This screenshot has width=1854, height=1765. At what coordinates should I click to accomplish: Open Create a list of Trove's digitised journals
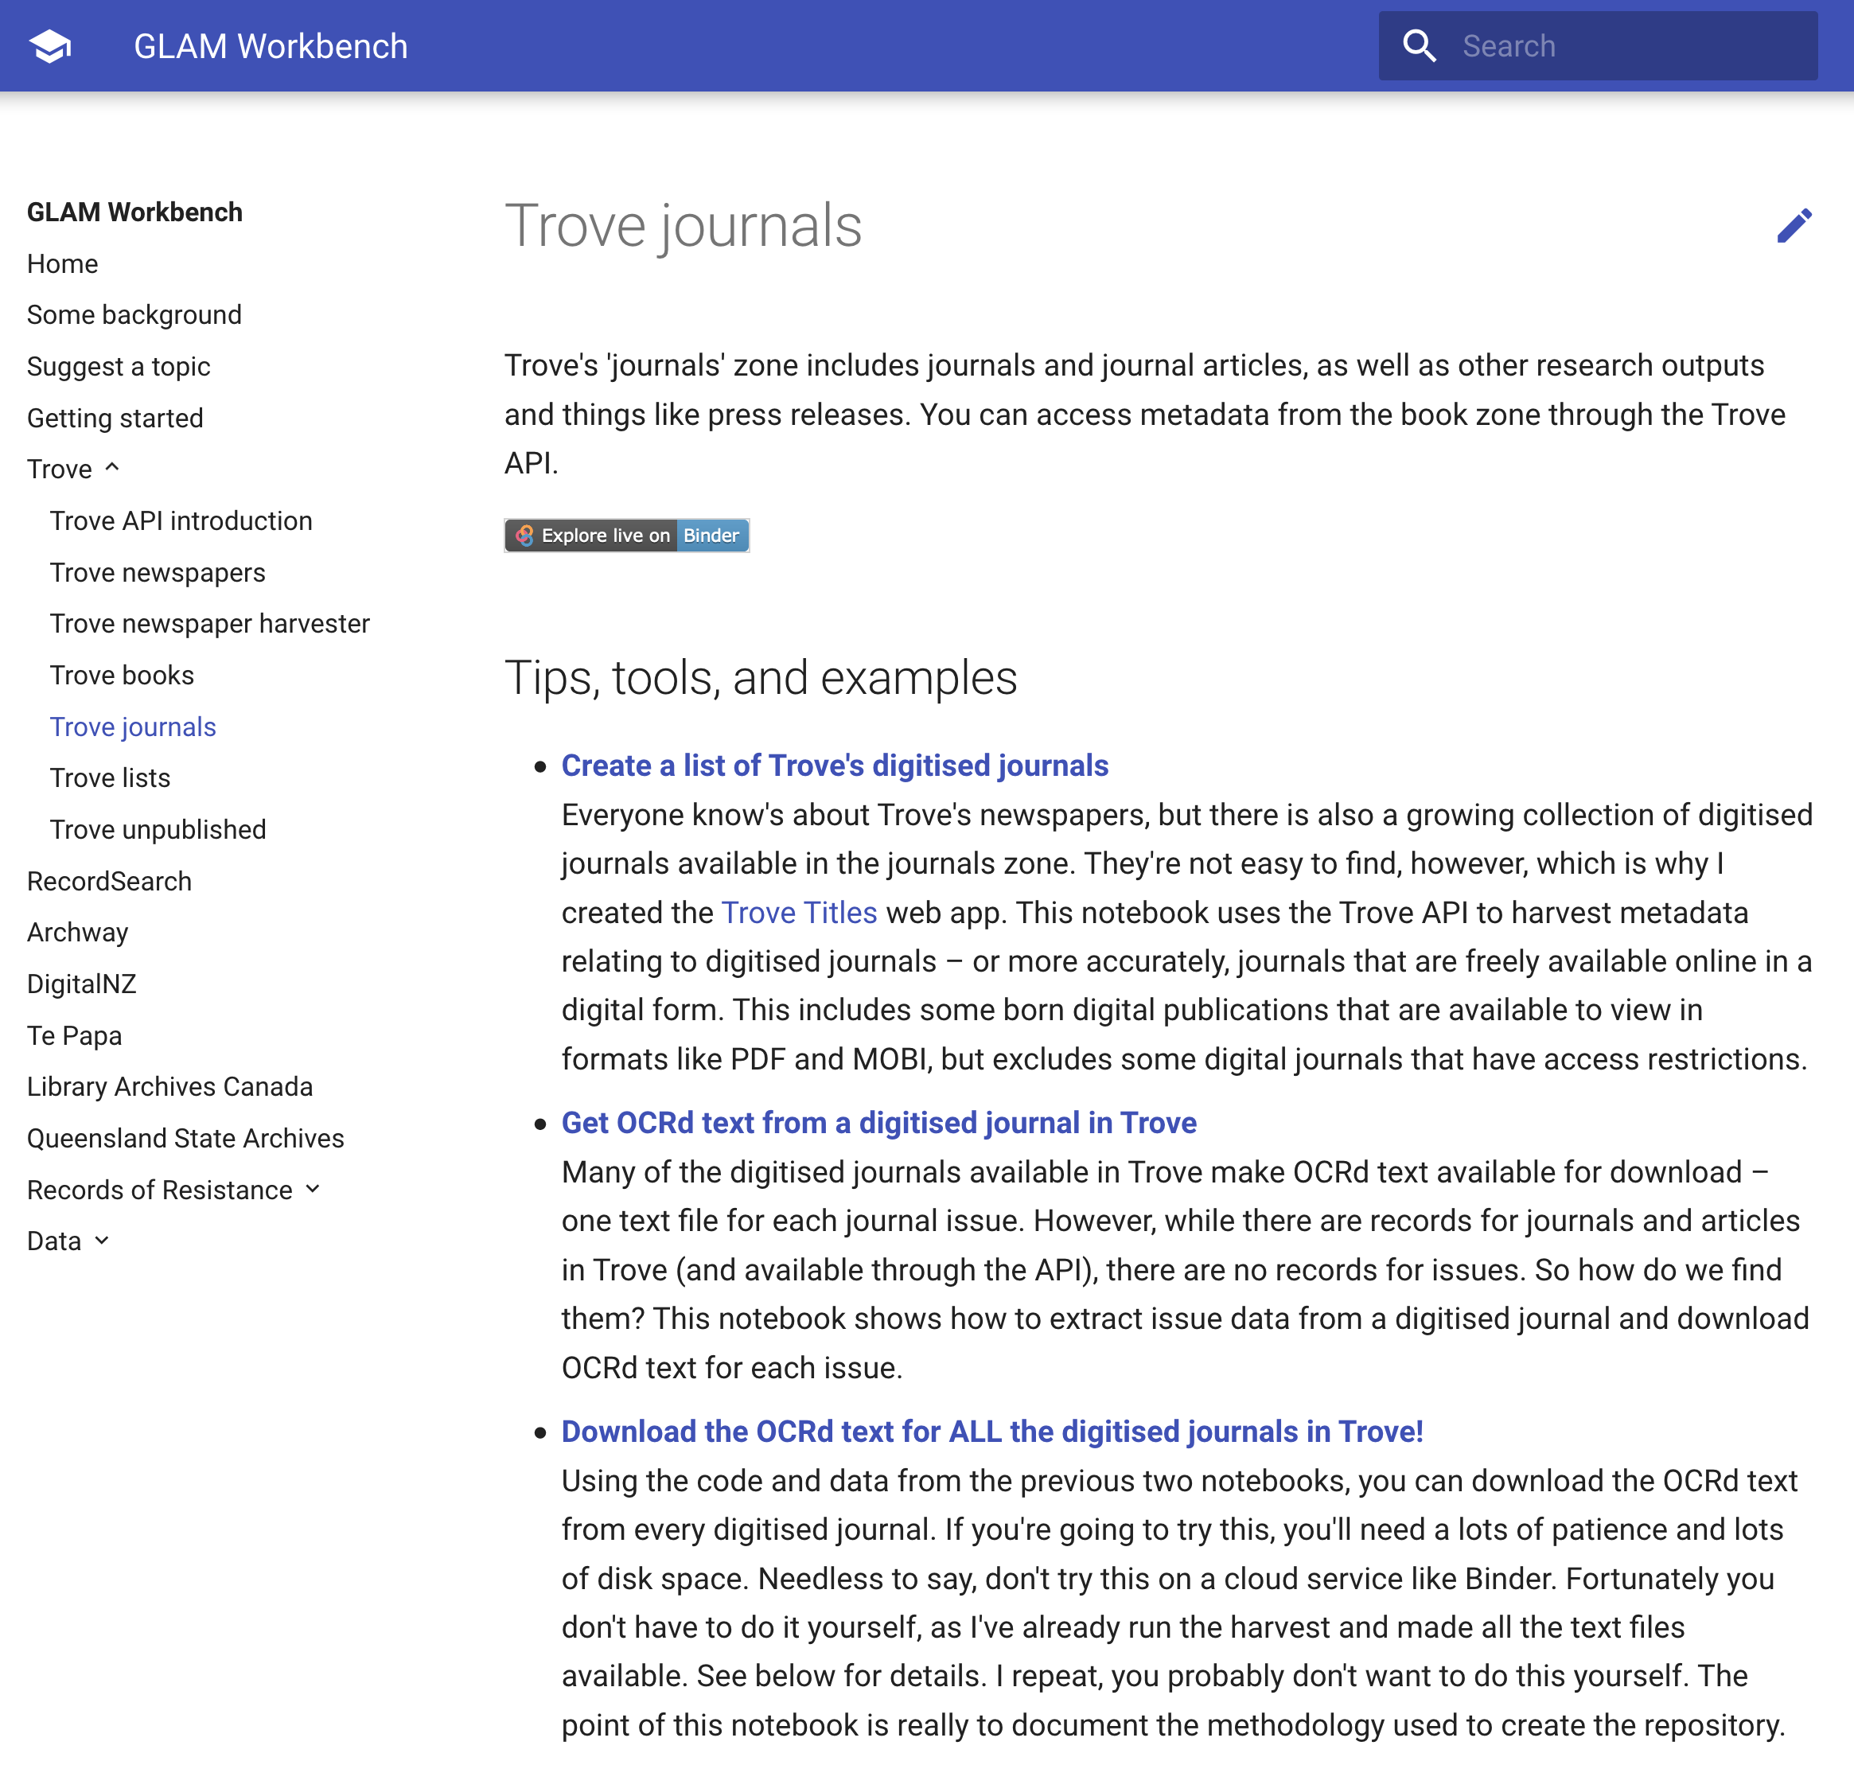[x=835, y=765]
